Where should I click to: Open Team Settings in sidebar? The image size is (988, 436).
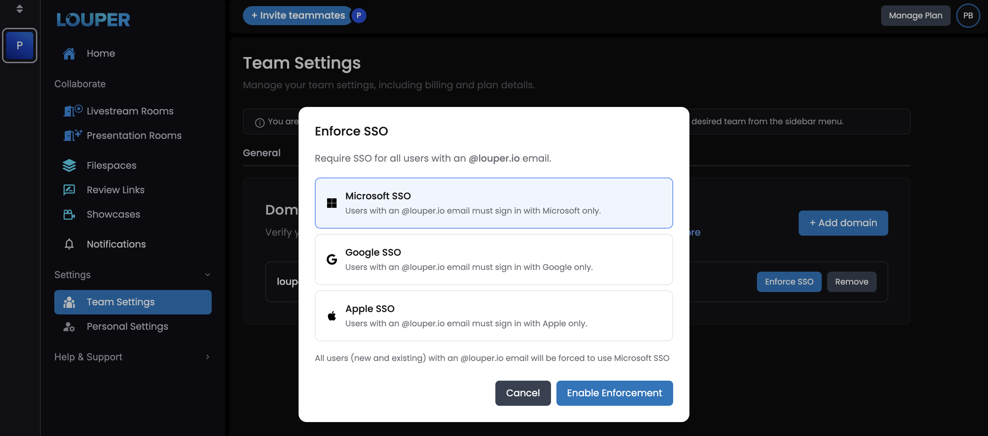[133, 302]
